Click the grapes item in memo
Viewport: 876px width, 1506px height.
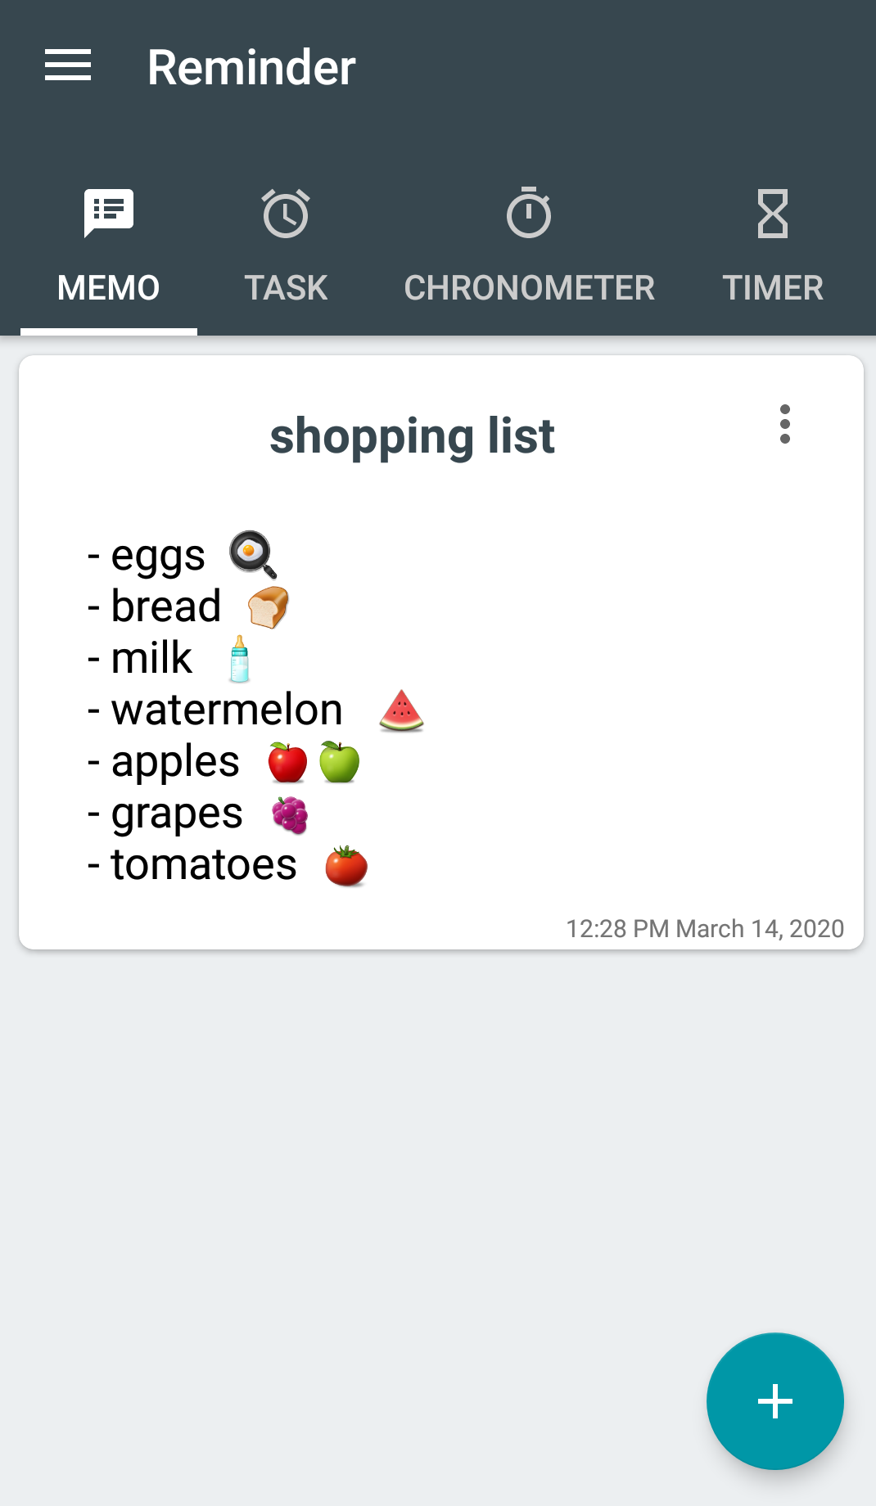pyautogui.click(x=197, y=814)
